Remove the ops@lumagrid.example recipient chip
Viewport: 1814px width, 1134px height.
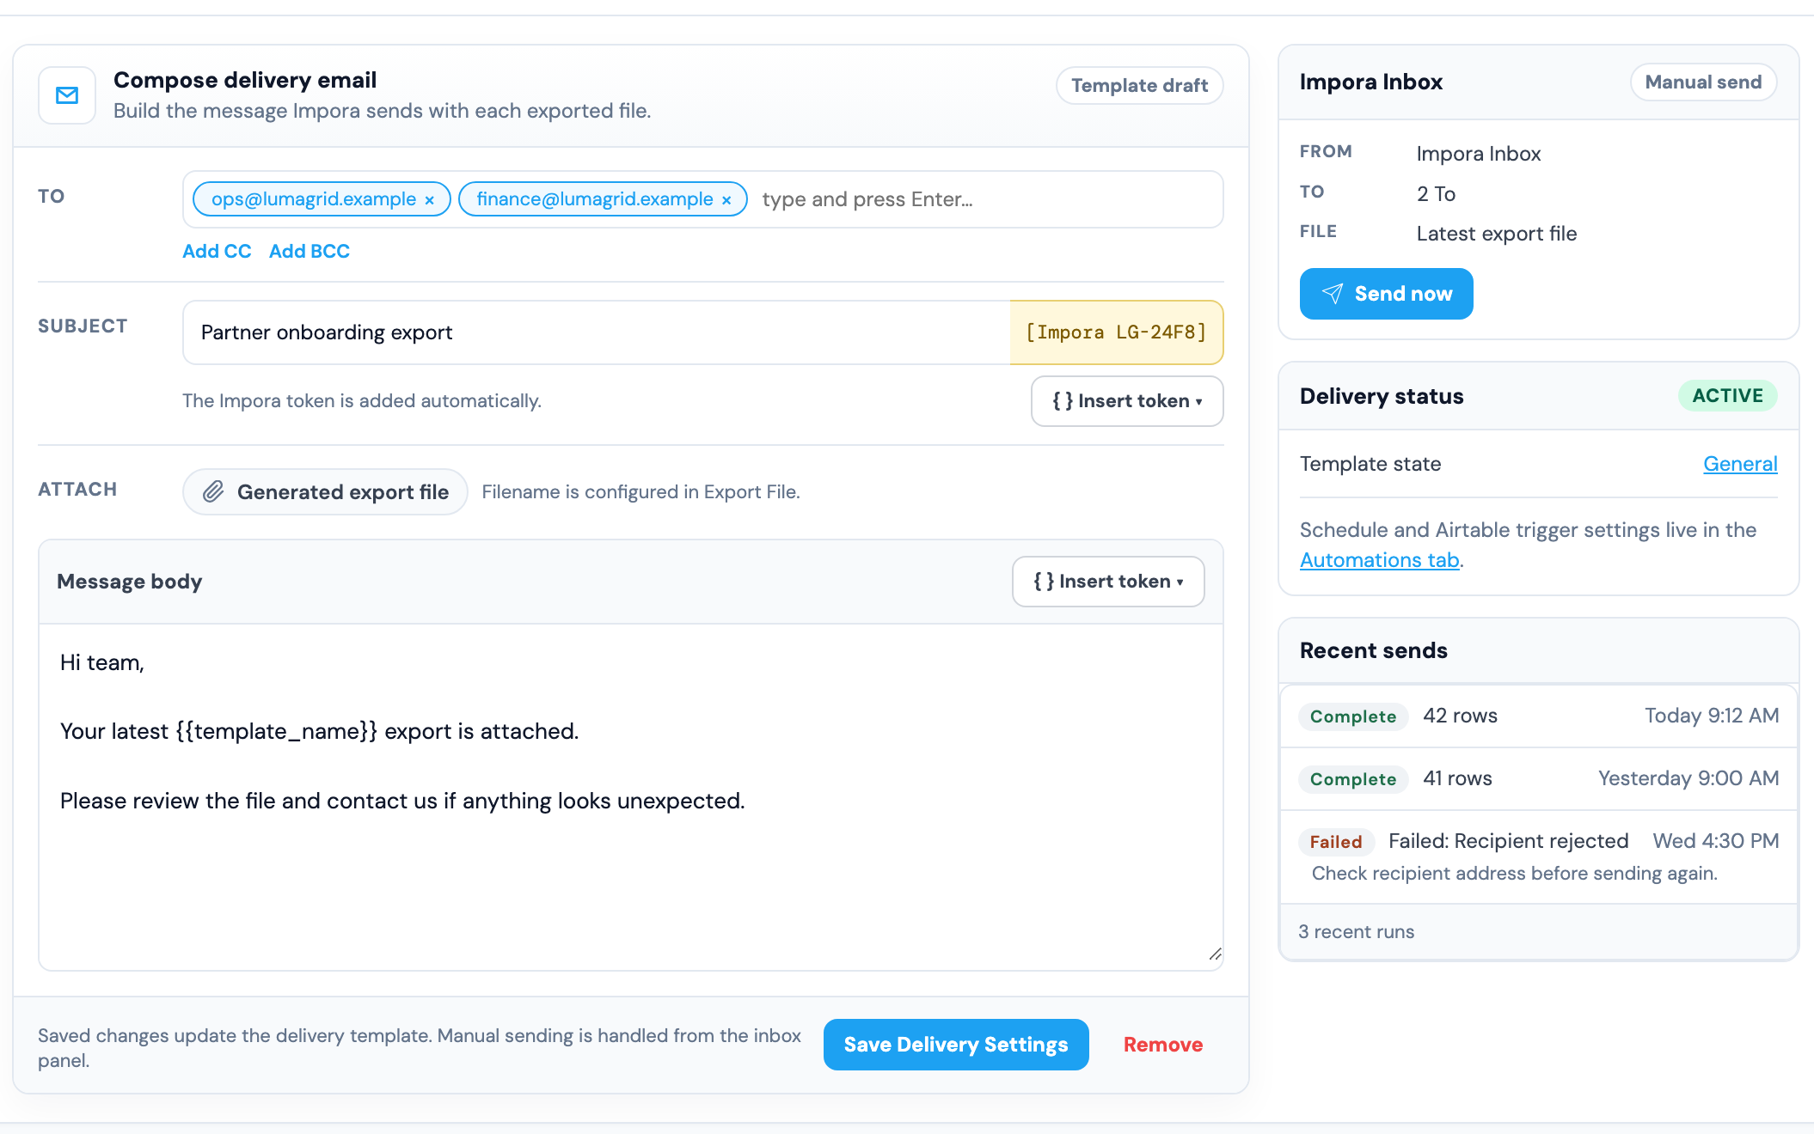[x=429, y=200]
